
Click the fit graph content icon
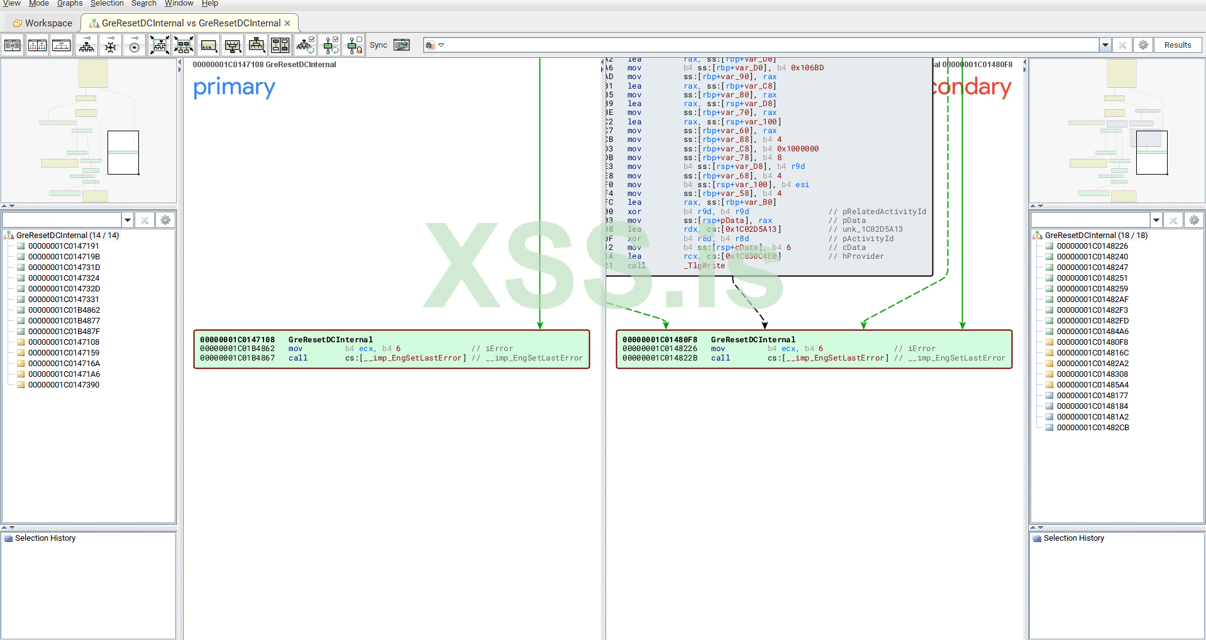(x=160, y=45)
